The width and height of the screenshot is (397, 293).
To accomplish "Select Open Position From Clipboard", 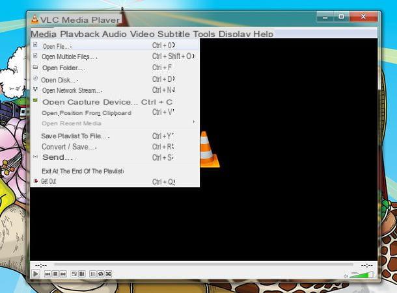I will [x=115, y=113].
